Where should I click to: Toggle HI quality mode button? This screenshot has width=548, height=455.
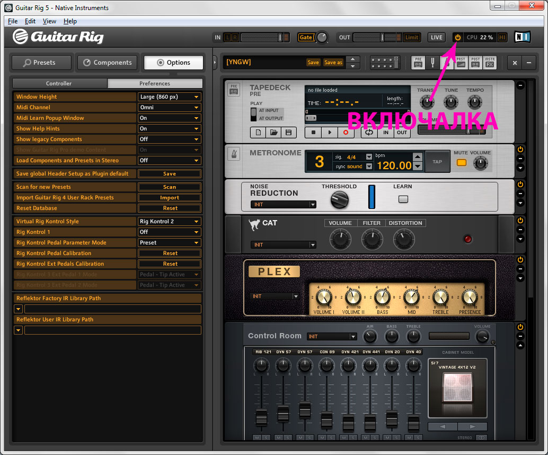[x=502, y=38]
